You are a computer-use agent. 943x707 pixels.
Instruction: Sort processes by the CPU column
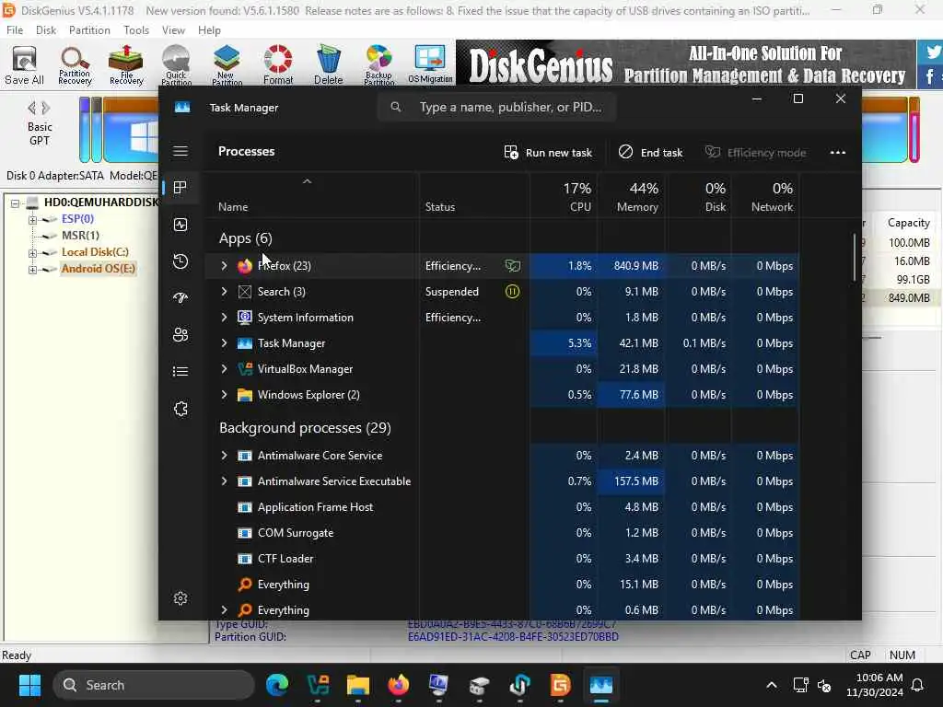coord(565,197)
